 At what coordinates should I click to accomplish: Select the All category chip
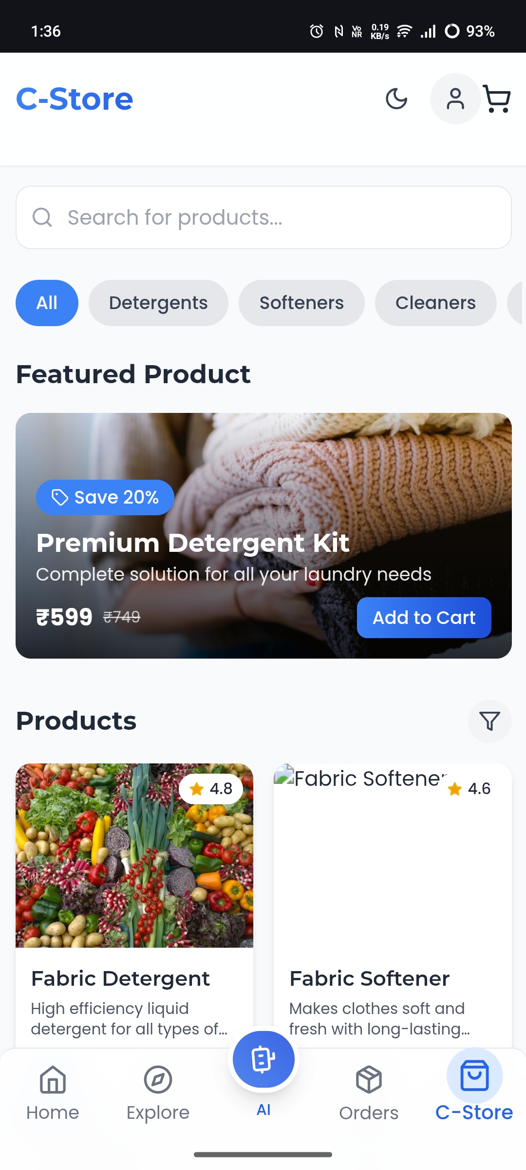pyautogui.click(x=47, y=303)
